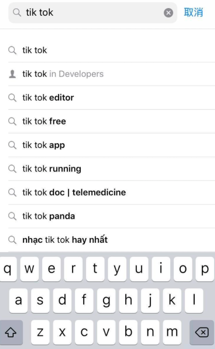Image resolution: width=215 pixels, height=349 pixels.
Task: Tap the Shift key on keyboard
Action: [x=11, y=332]
